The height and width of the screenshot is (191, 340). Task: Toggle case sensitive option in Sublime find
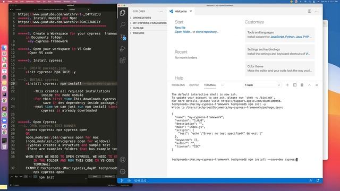(16, 177)
